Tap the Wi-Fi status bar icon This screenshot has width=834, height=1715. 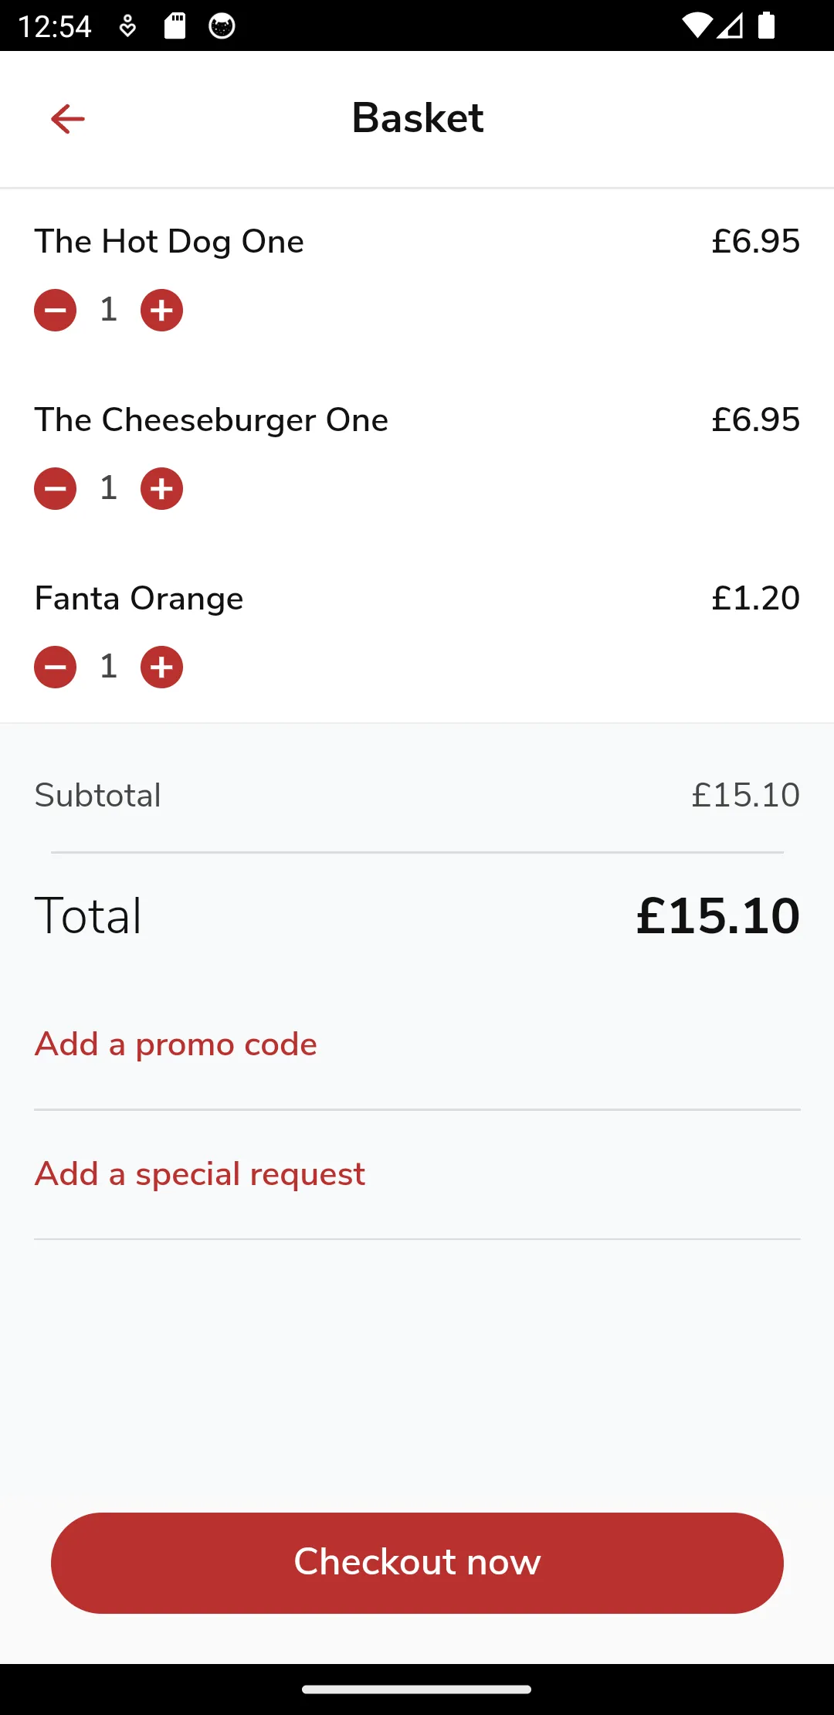(697, 25)
